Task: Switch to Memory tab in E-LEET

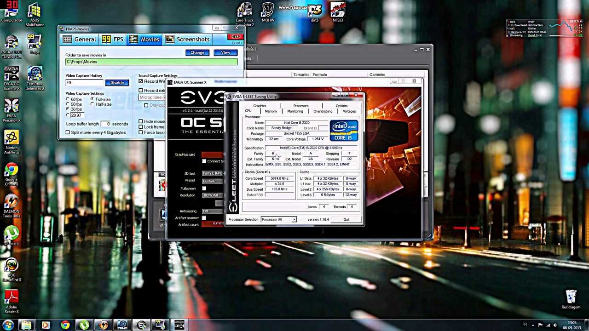Action: click(271, 111)
